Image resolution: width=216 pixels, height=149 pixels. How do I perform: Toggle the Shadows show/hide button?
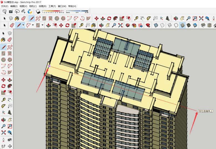(38, 12)
